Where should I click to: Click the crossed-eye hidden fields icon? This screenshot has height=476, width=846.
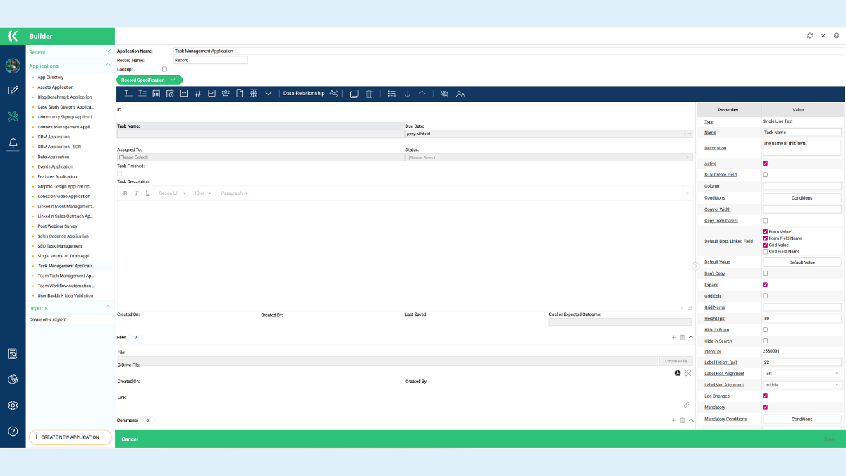point(444,94)
